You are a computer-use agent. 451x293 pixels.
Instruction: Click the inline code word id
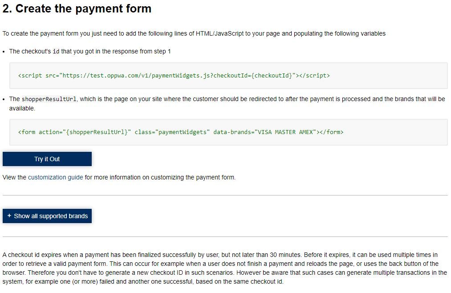(x=56, y=52)
